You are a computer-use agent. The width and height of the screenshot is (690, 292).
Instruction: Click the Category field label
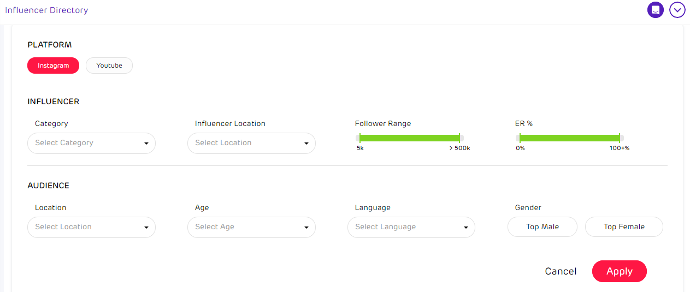coord(51,124)
